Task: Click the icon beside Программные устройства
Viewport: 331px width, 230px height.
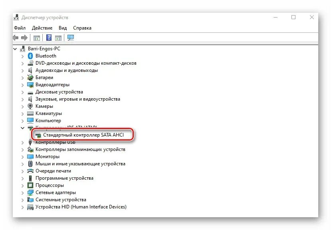Action: tap(30, 178)
